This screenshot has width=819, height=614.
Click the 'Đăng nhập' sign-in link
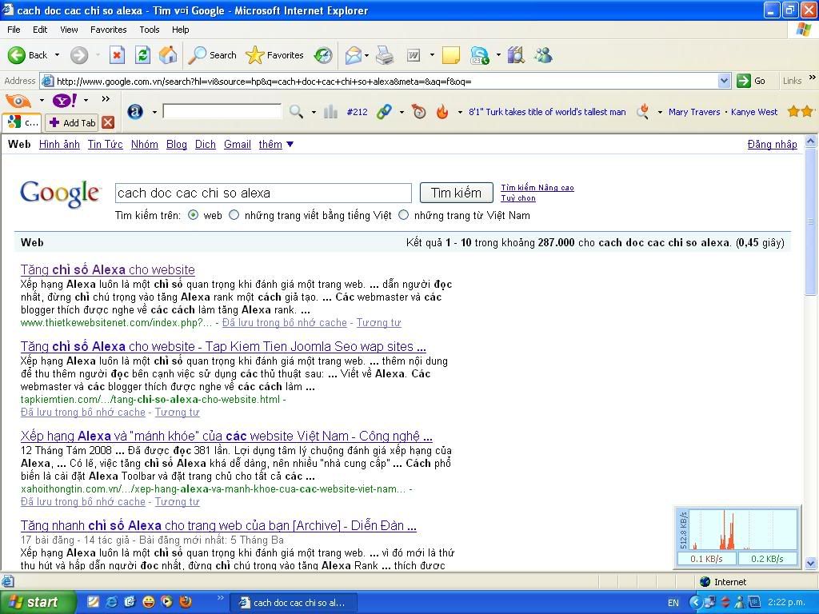click(x=772, y=144)
